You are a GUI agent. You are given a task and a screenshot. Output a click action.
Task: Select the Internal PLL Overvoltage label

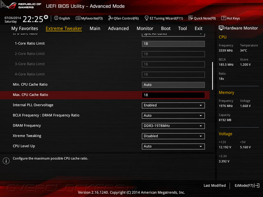pos(33,105)
